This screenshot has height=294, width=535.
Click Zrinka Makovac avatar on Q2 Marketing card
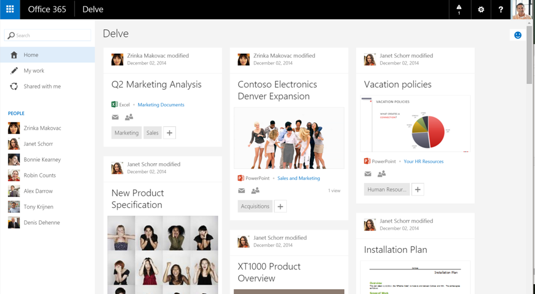(118, 59)
